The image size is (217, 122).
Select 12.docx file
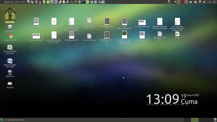177,35
